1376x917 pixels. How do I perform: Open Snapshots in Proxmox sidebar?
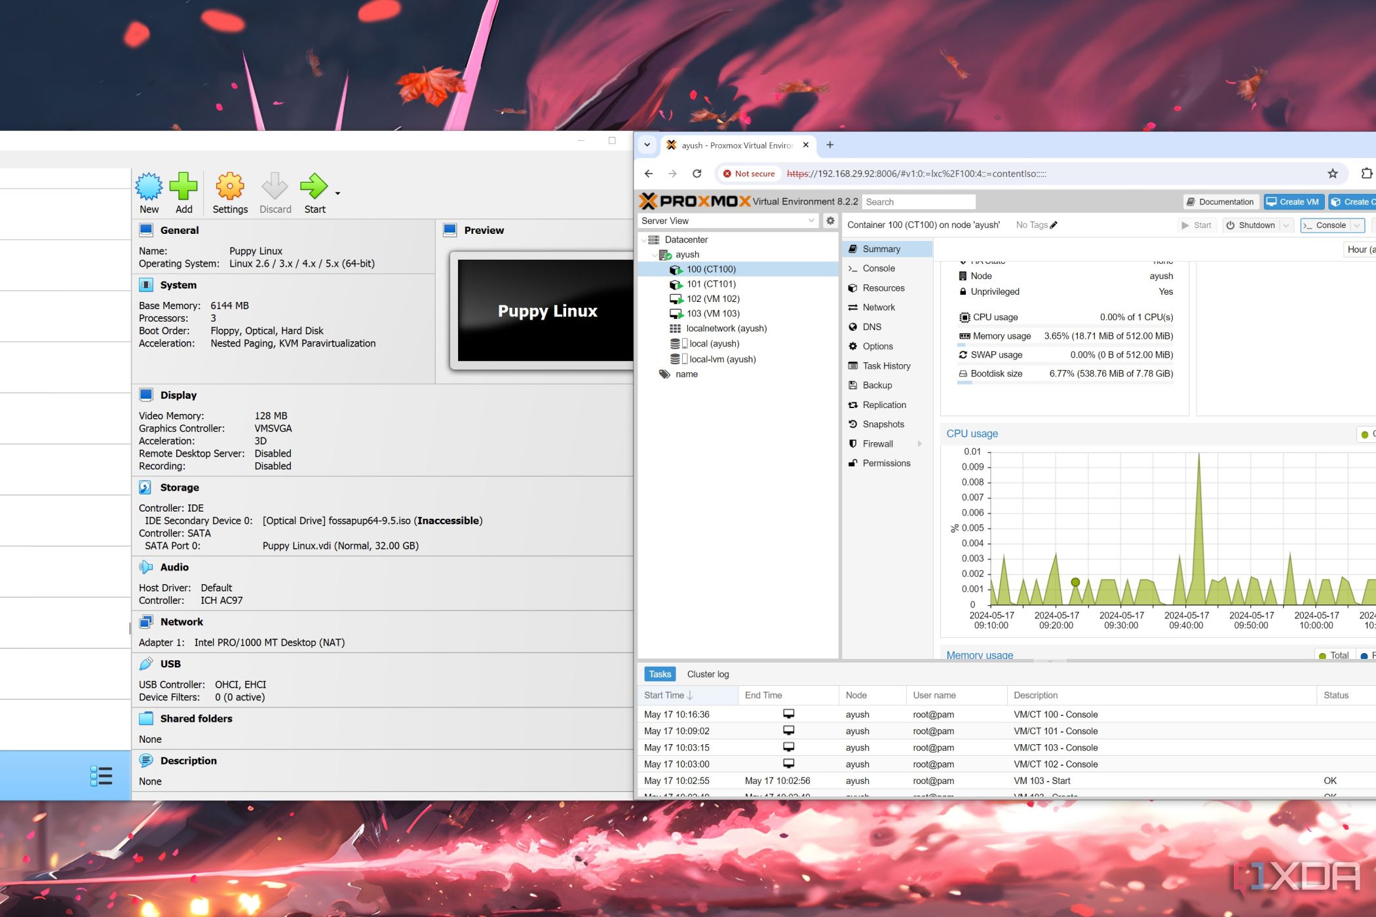click(x=883, y=424)
